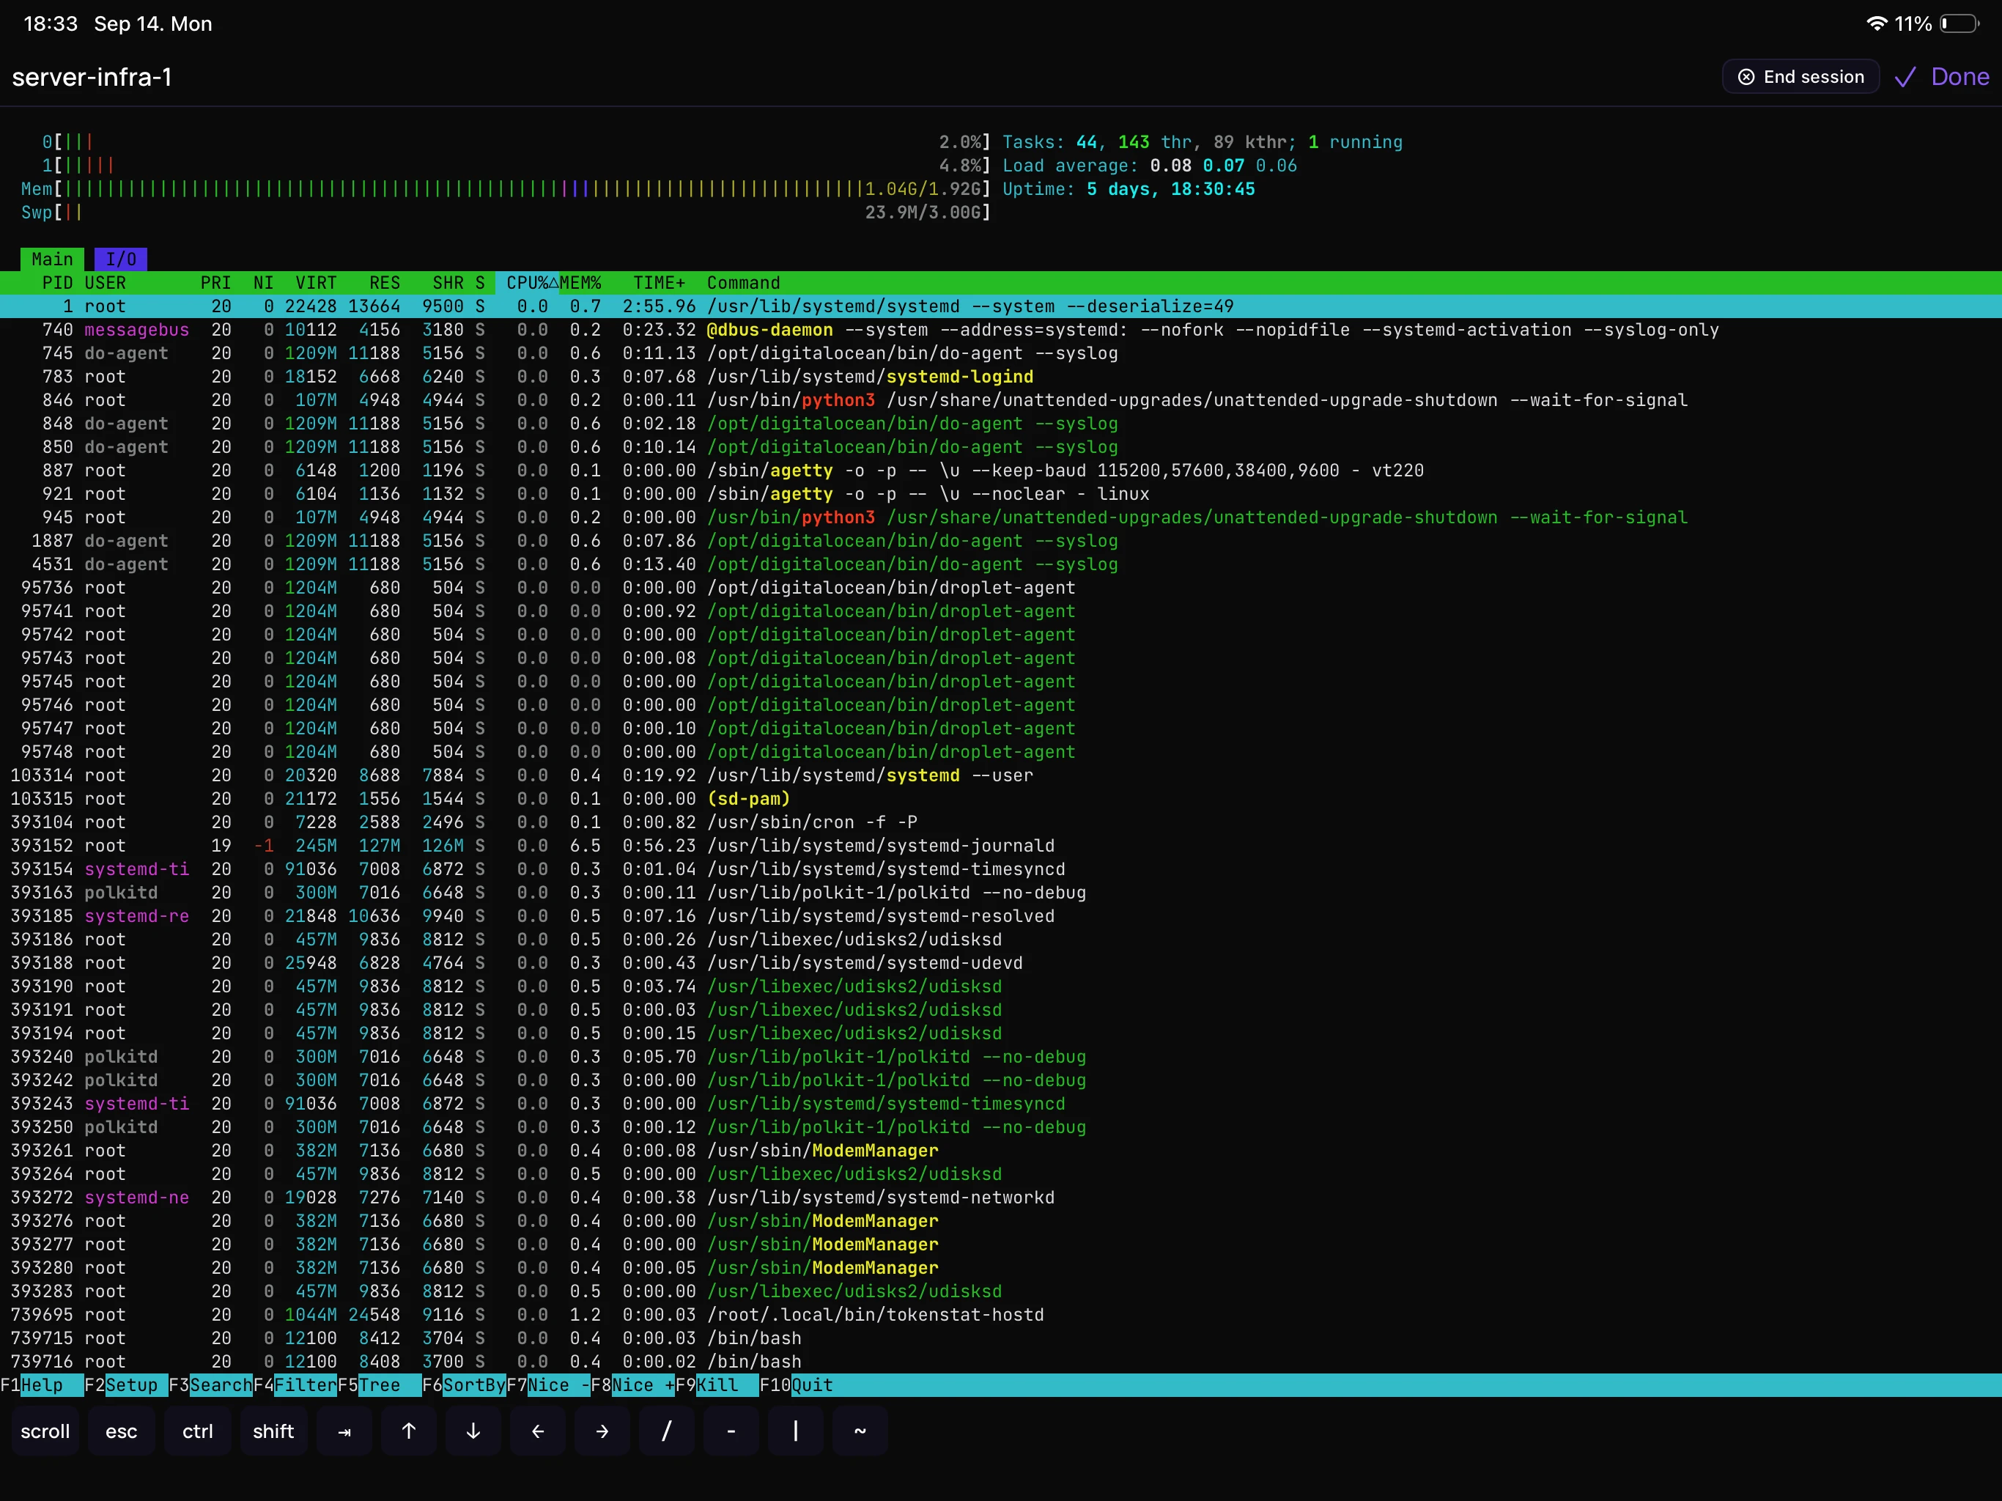Tap the up arrow key
The width and height of the screenshot is (2002, 1501).
(409, 1431)
